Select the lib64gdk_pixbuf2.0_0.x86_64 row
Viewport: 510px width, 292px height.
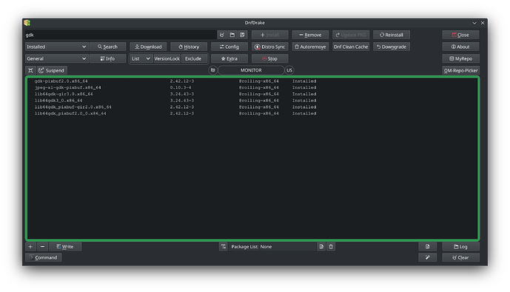(252, 114)
